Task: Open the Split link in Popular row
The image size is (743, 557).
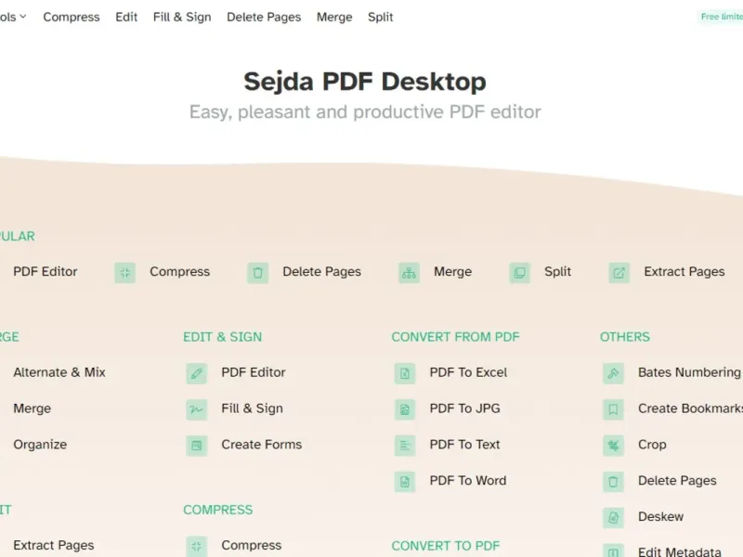Action: coord(557,271)
